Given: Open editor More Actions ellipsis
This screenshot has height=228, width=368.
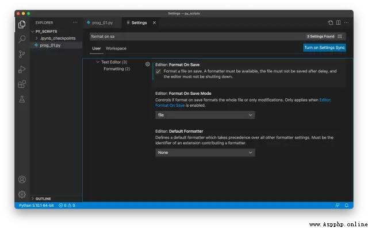Looking at the screenshot, I should tap(346, 22).
